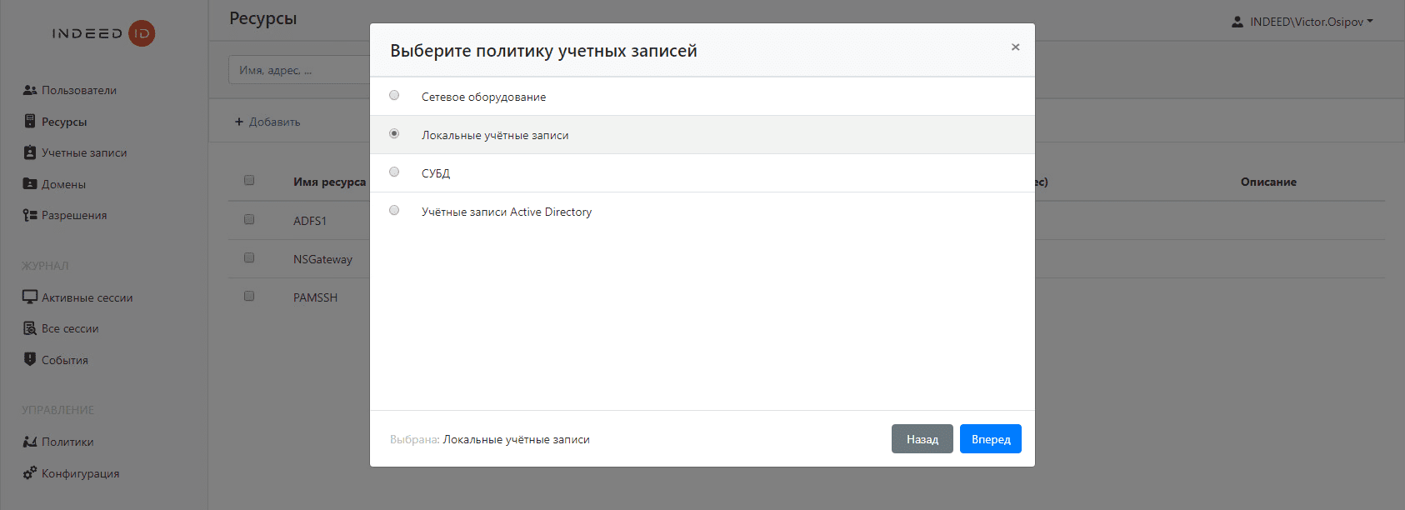Screen dimensions: 1405x510
Task: Click the Resources icon in sidebar
Action: tap(30, 122)
